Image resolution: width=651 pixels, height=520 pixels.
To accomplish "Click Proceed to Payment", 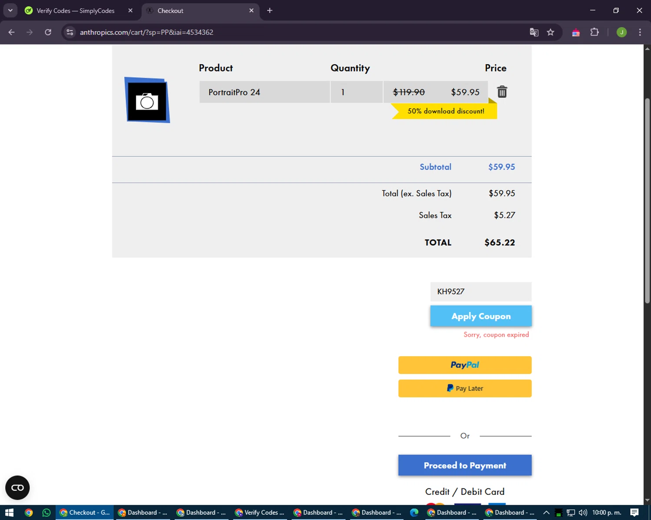I will click(465, 465).
